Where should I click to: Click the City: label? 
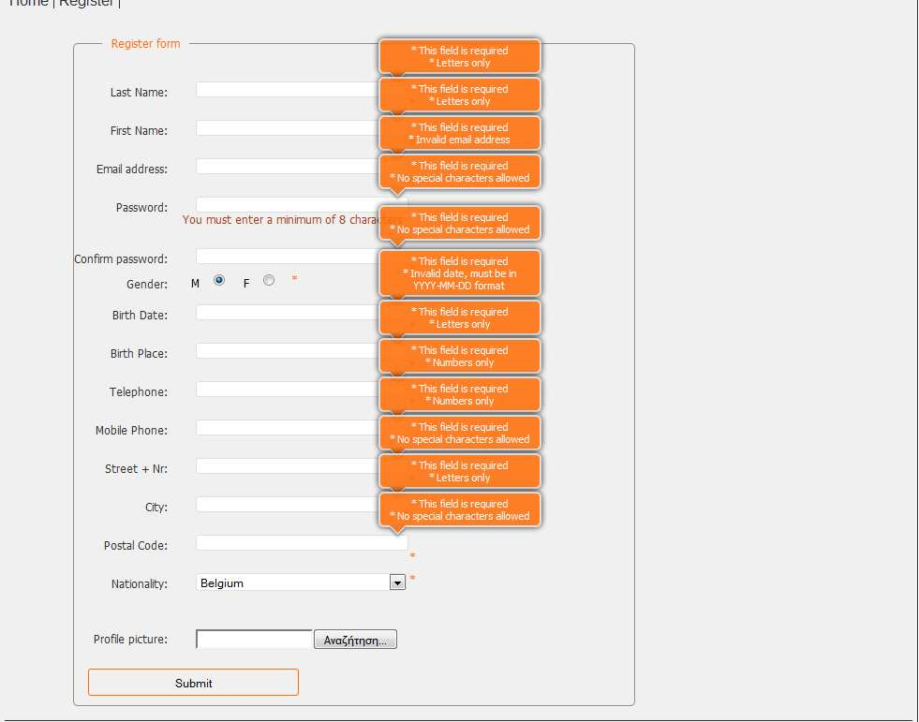(156, 507)
